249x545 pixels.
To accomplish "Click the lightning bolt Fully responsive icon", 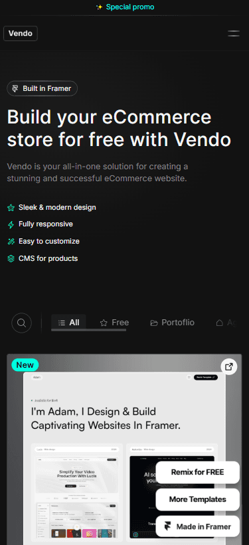I will (11, 224).
